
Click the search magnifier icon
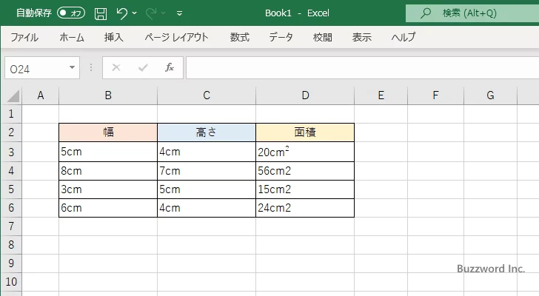(x=426, y=13)
